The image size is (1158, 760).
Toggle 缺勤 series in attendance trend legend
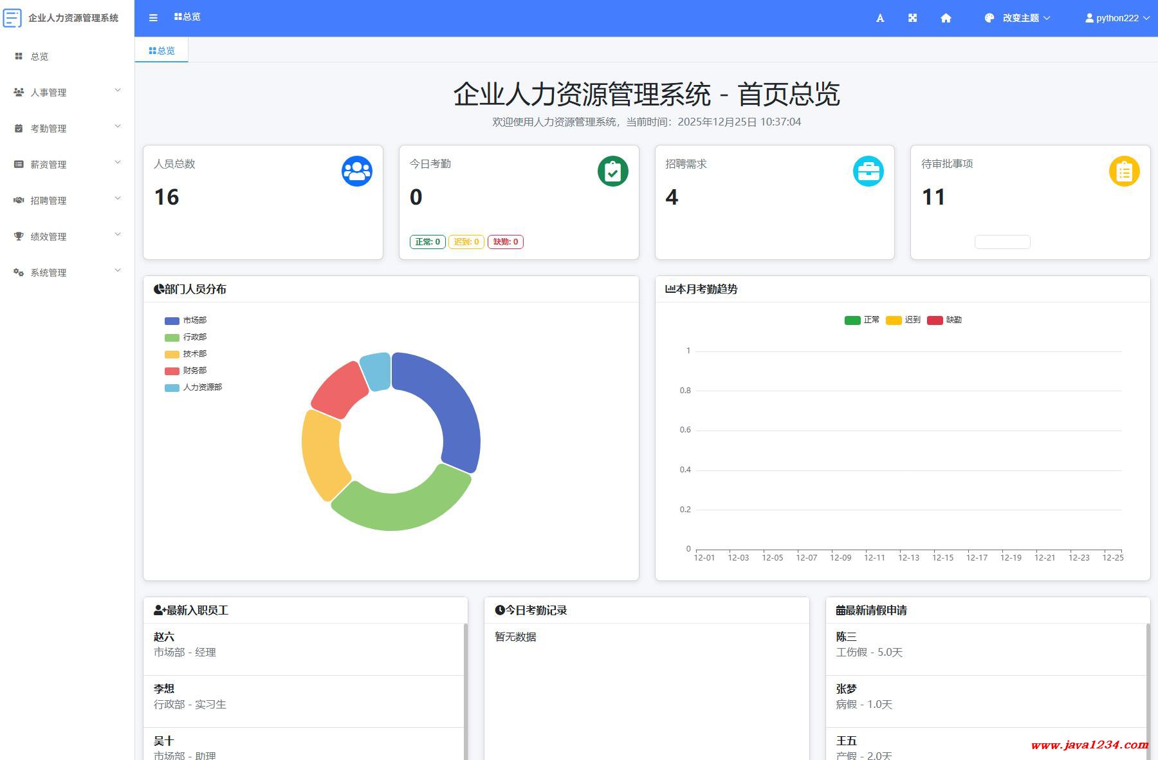coord(944,320)
